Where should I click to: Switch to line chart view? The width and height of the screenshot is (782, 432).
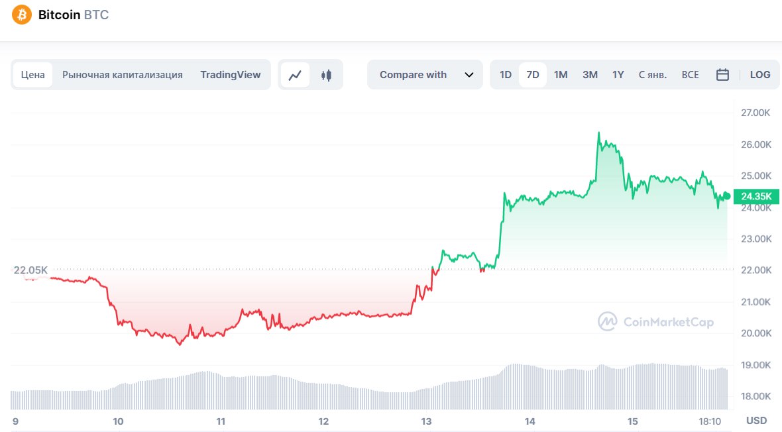pos(296,75)
